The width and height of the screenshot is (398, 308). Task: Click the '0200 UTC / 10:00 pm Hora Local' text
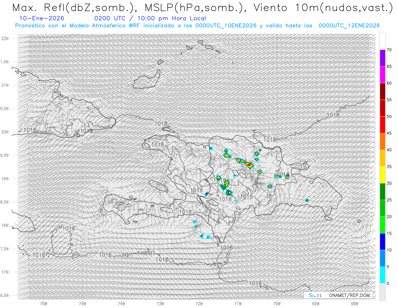coord(150,18)
